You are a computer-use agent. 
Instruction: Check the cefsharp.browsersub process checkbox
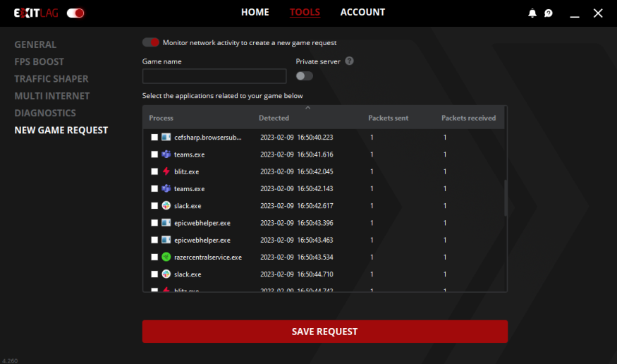tap(154, 137)
